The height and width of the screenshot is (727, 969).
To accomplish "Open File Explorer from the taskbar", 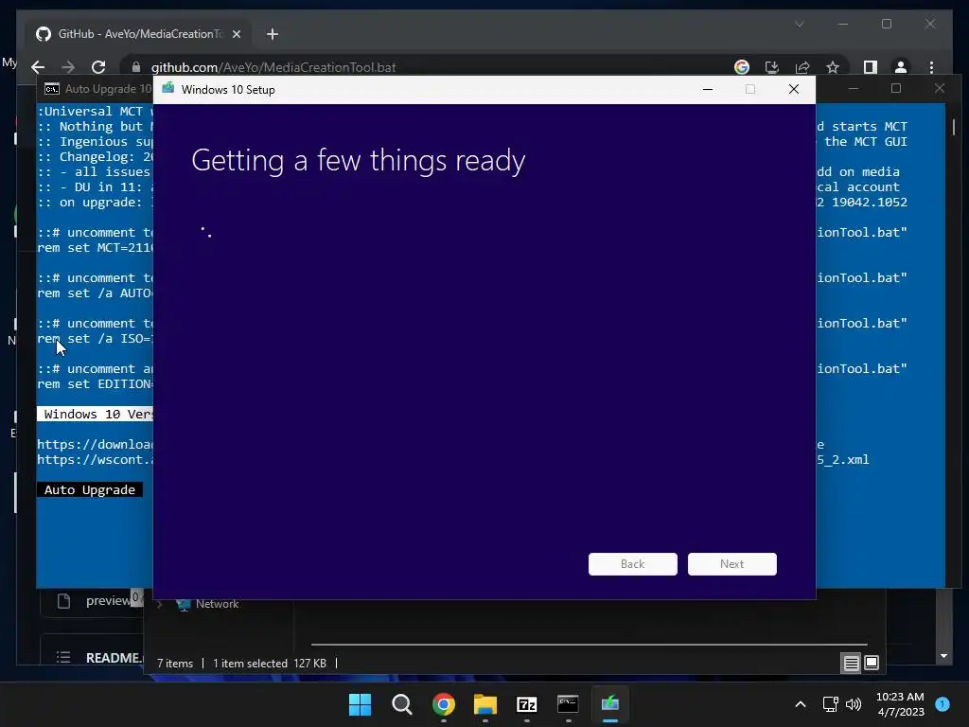I will click(485, 704).
